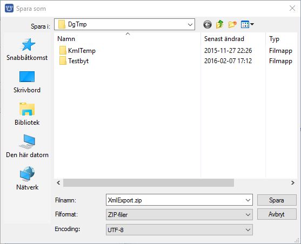Open the Filformat ZIP-filer dropdown
Screen dimensions: 301x244
click(x=179, y=214)
